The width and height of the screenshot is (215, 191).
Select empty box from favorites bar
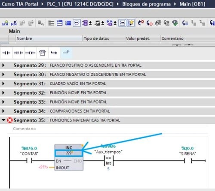point(42,53)
